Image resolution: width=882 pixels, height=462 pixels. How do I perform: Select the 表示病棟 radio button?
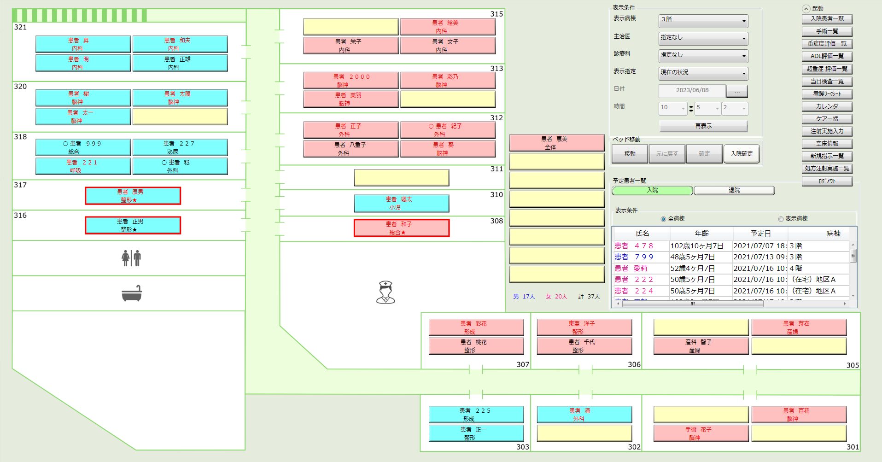781,219
